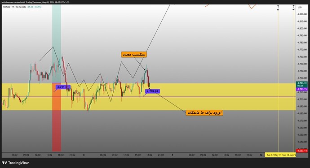Click the 4,820.00 price axis label
Screen dimensions: 310x168
[302, 14]
